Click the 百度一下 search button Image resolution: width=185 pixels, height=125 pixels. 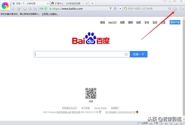(139, 54)
